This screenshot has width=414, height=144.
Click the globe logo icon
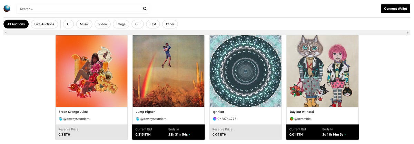(7, 9)
